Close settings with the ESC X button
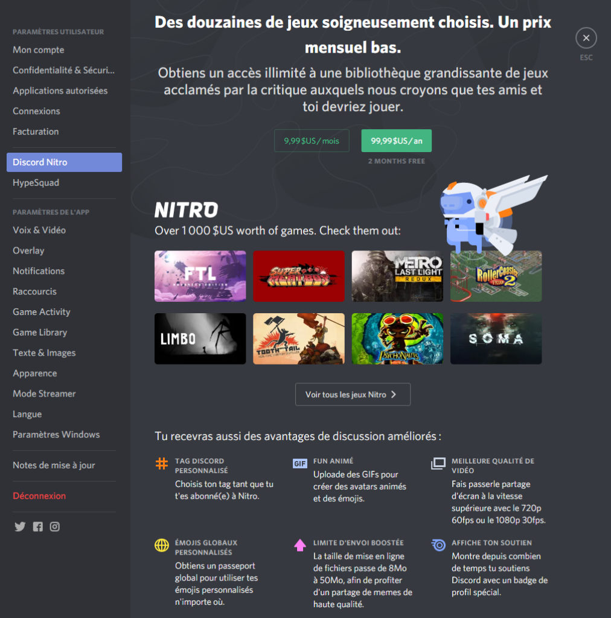 586,38
